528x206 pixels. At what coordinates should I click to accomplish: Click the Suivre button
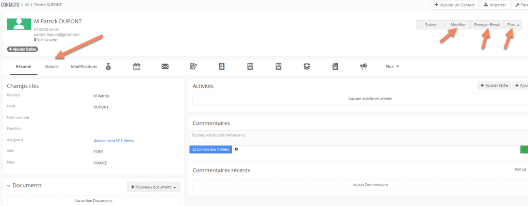point(431,25)
